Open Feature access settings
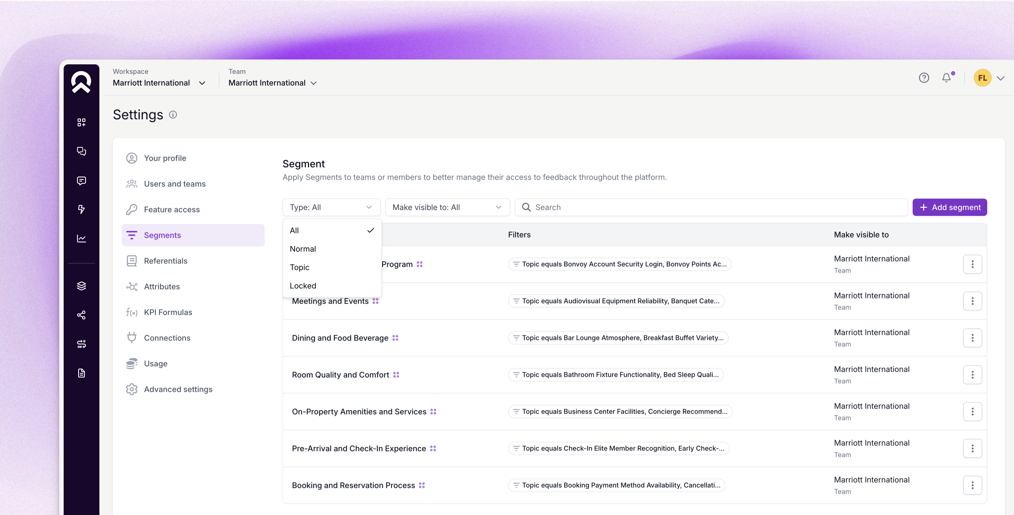 tap(193, 210)
